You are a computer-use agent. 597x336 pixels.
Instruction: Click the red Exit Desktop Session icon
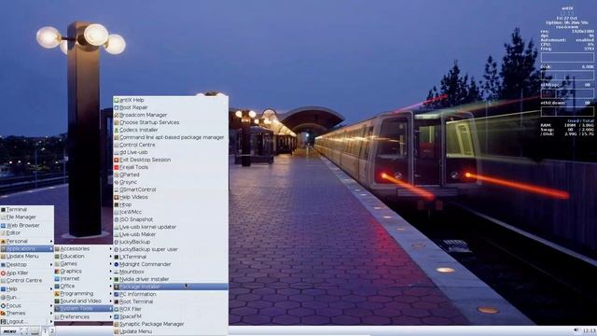117,160
